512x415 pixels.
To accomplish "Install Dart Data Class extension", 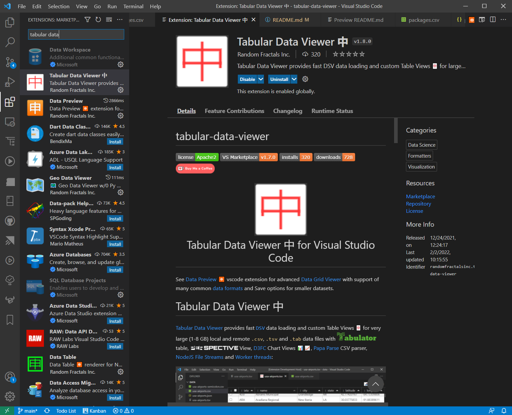I will click(x=115, y=142).
